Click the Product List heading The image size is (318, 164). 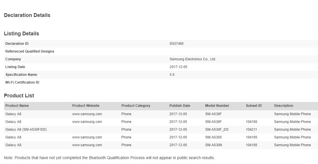[19, 96]
